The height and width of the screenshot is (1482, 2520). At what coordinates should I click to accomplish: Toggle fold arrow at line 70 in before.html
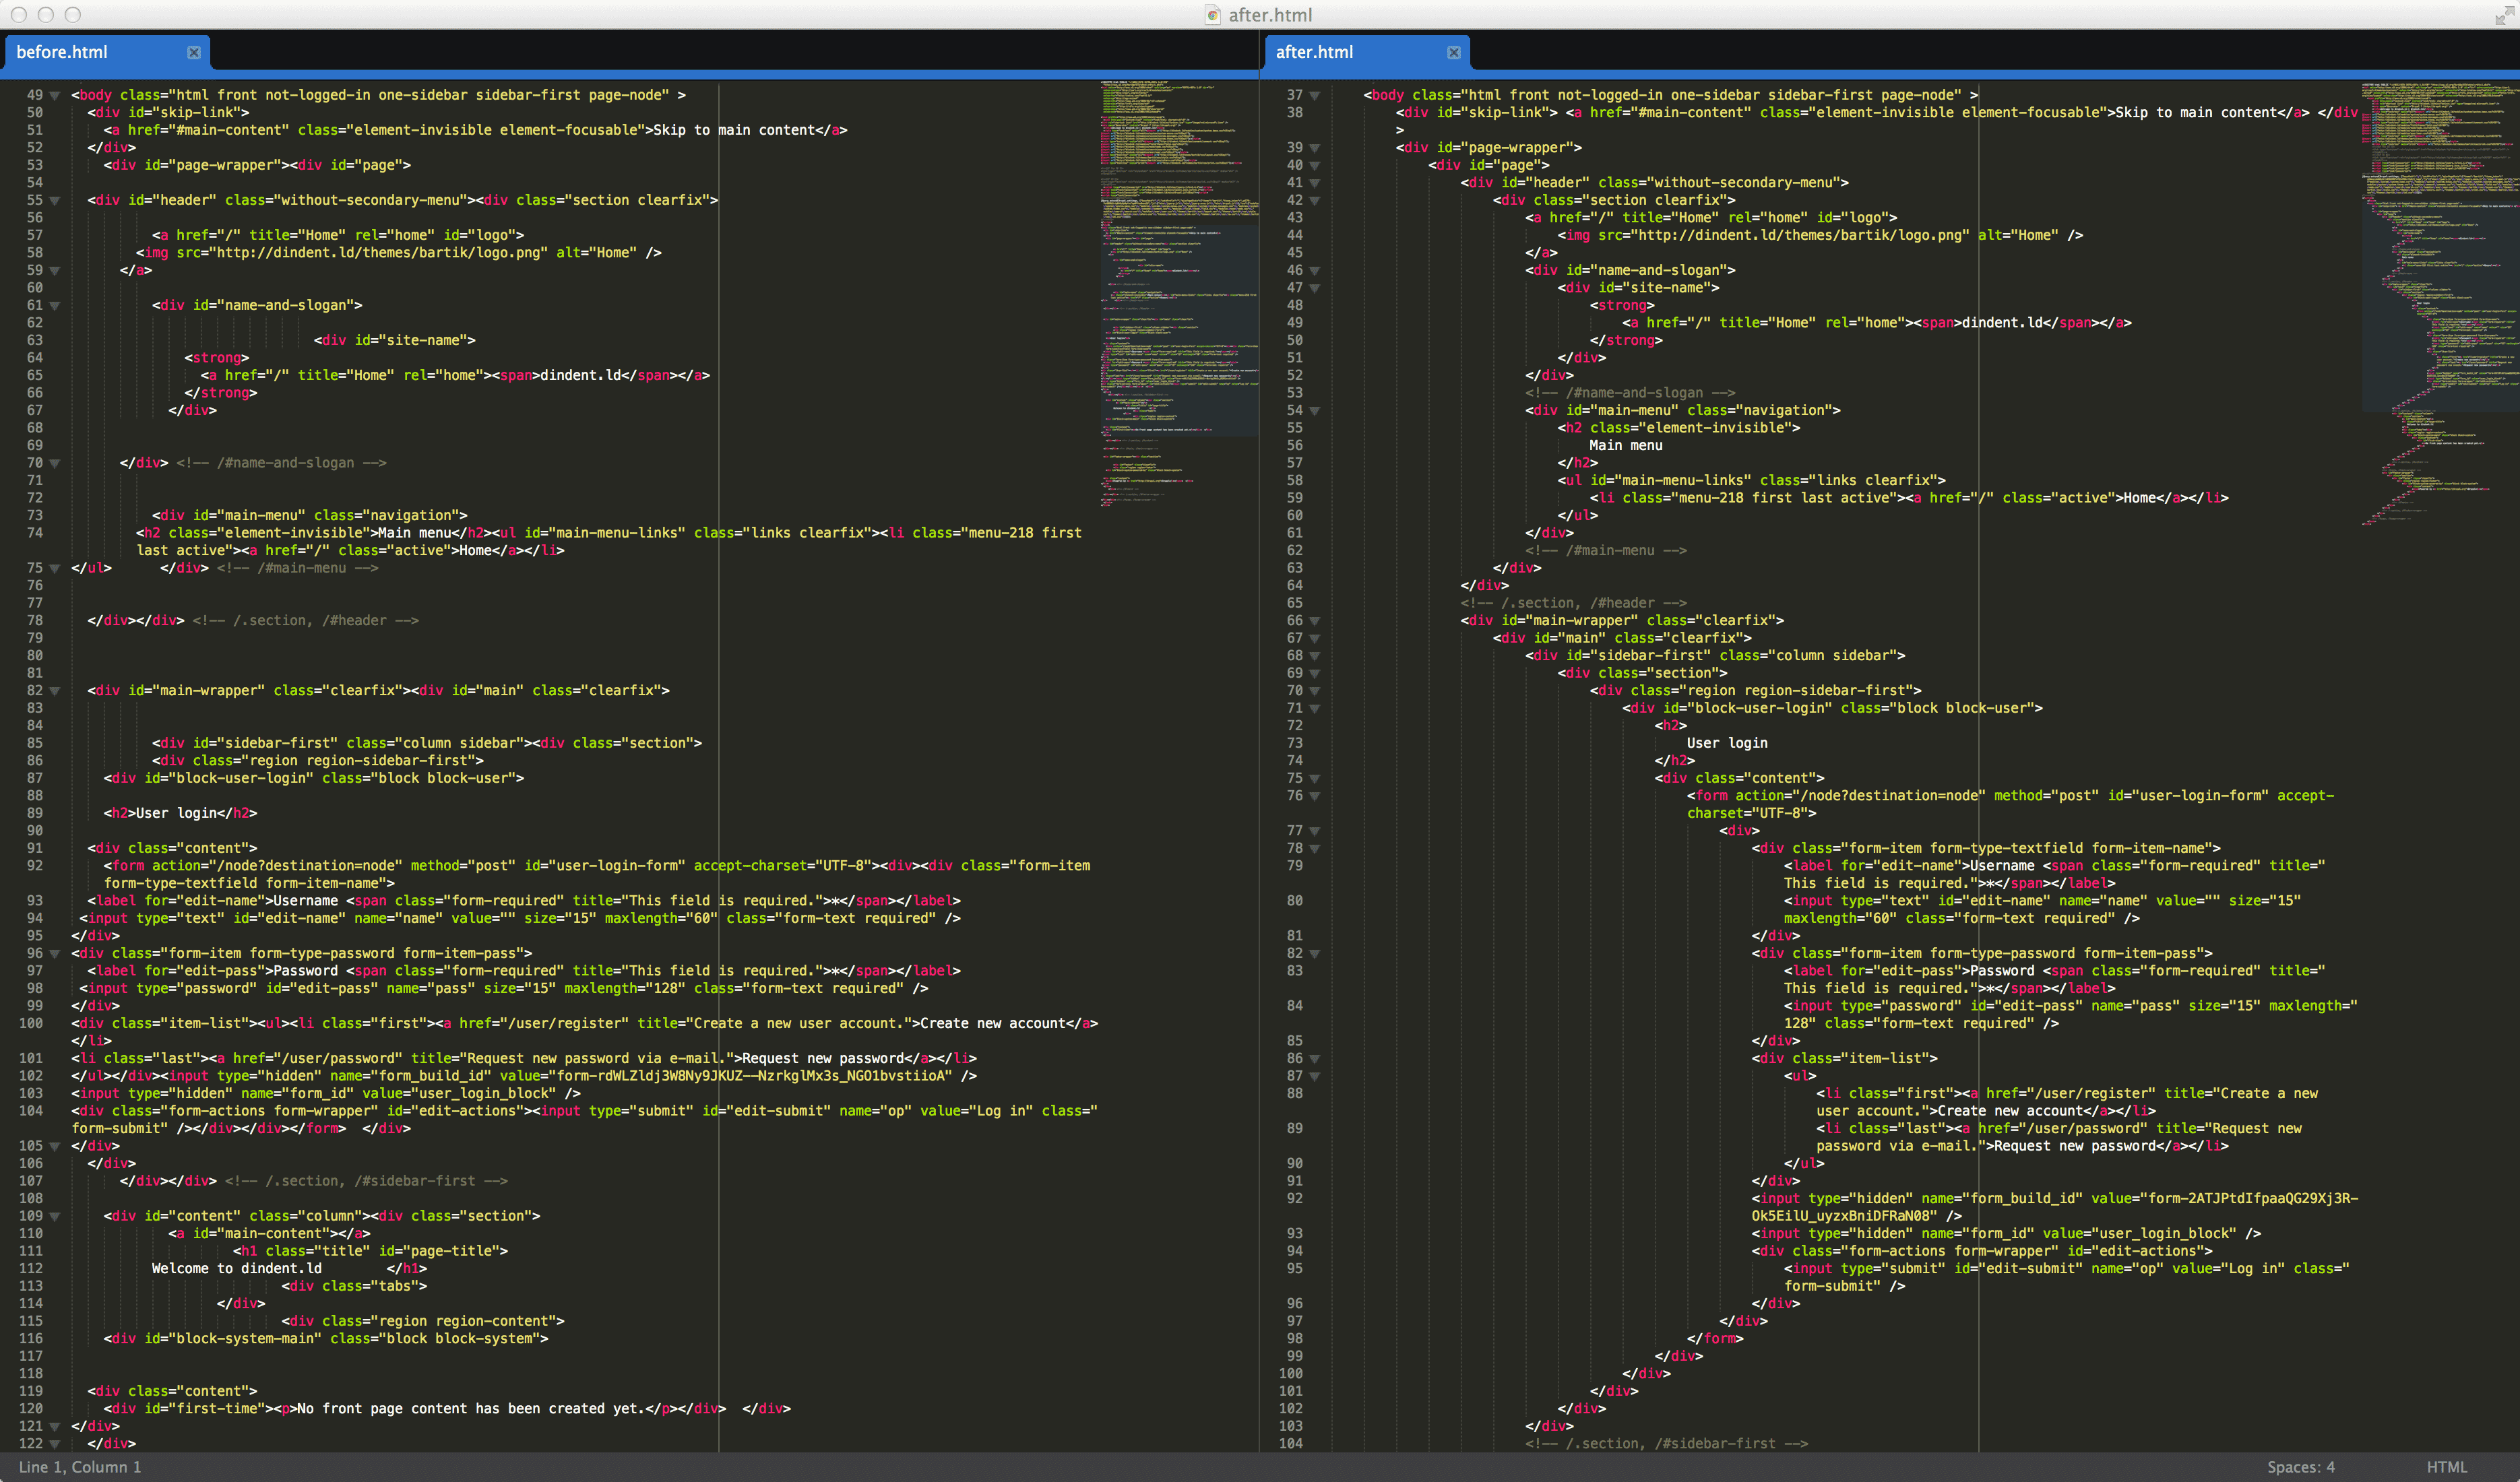pyautogui.click(x=55, y=464)
